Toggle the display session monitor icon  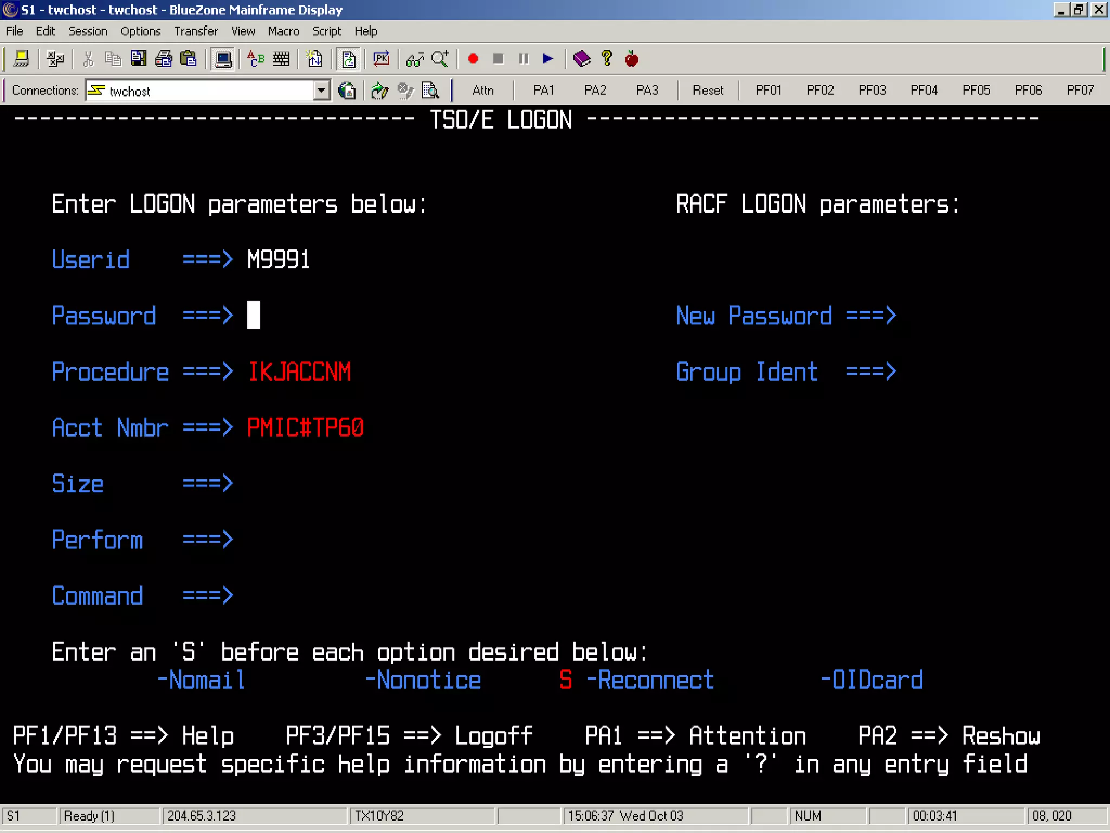(223, 59)
